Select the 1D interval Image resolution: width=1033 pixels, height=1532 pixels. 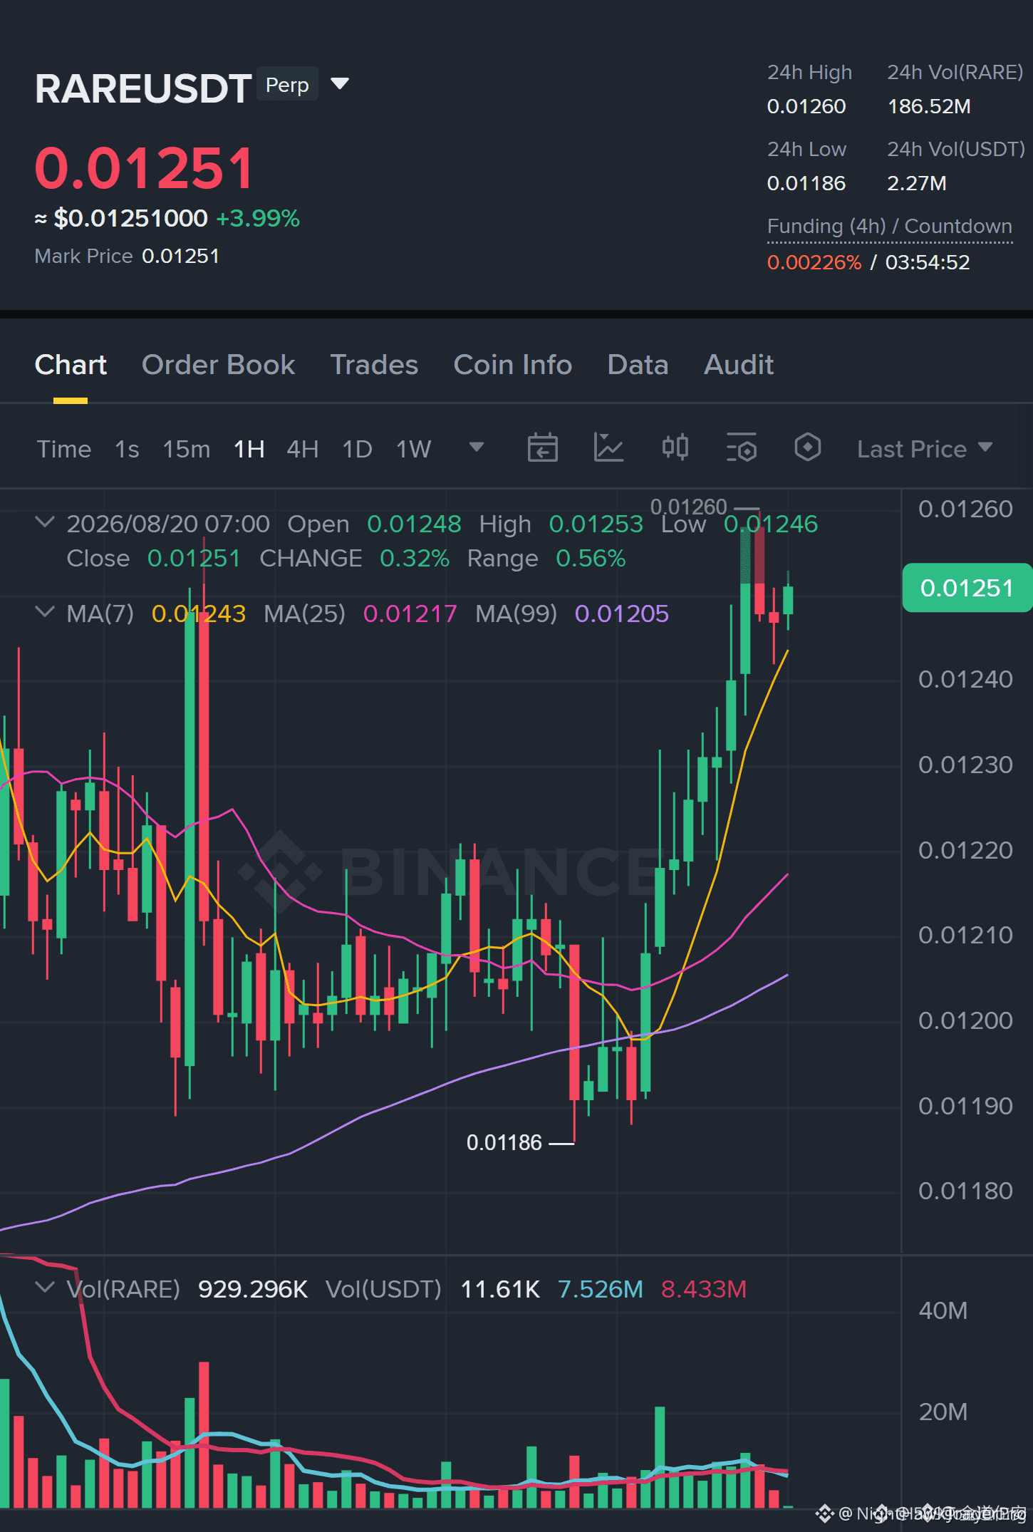(358, 449)
